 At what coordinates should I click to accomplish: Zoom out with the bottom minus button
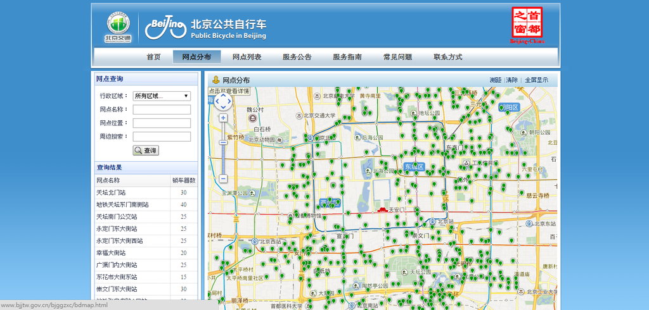tap(223, 178)
